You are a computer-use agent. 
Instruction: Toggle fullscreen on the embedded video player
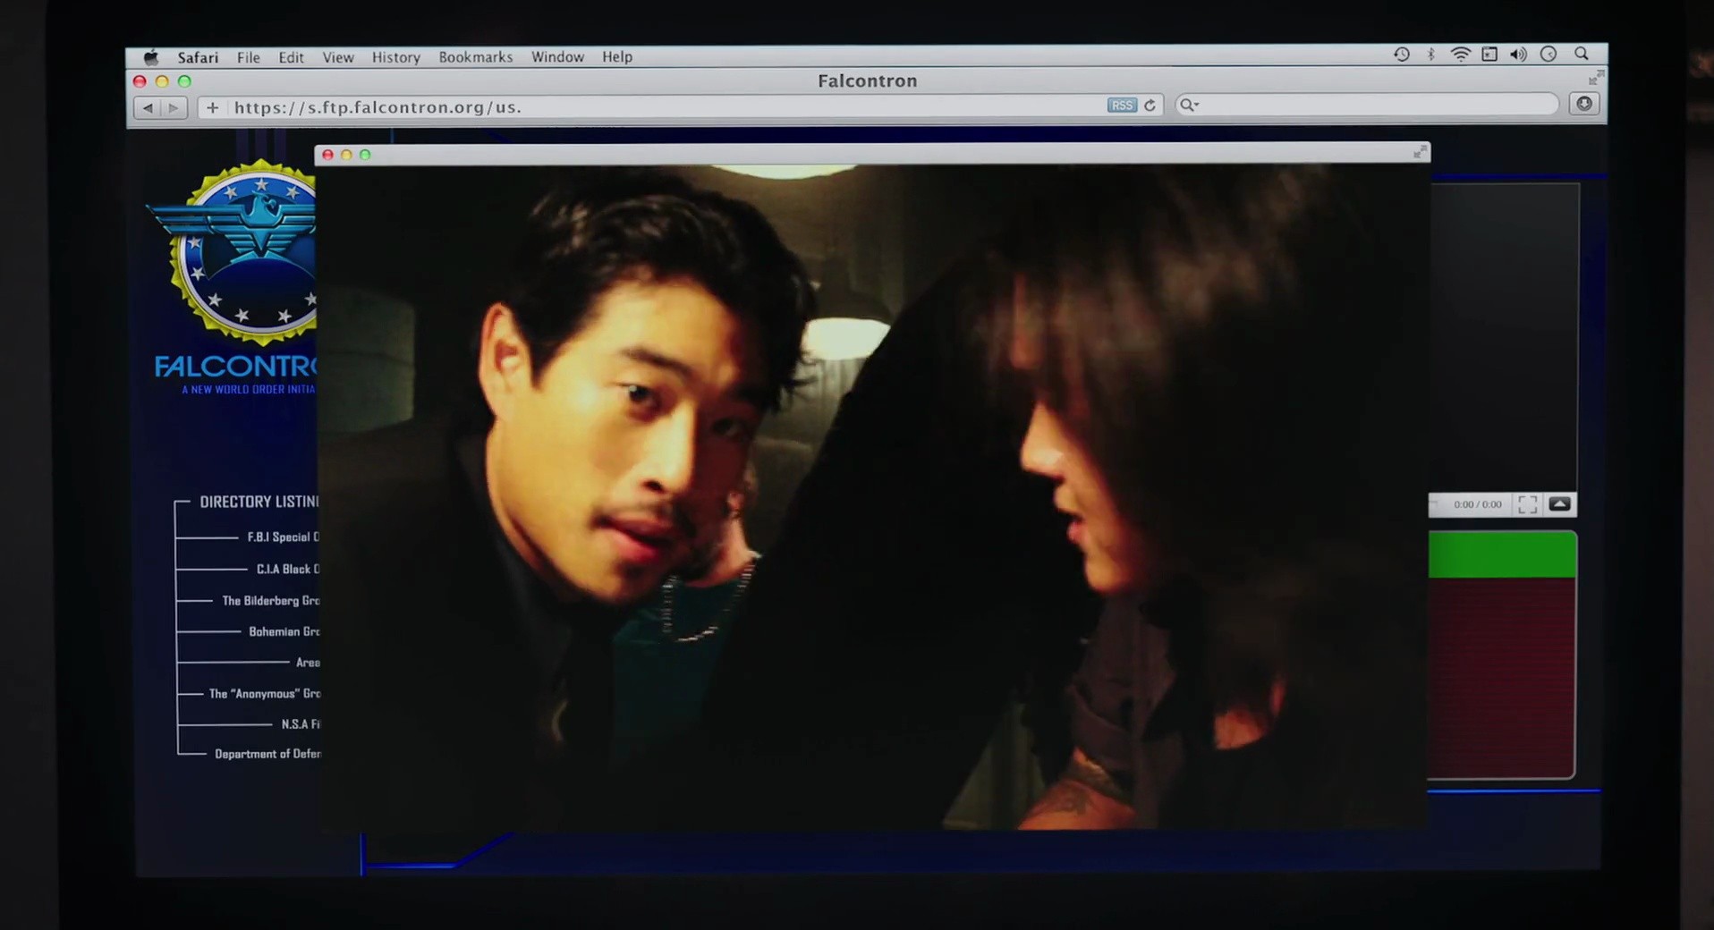tap(1528, 504)
